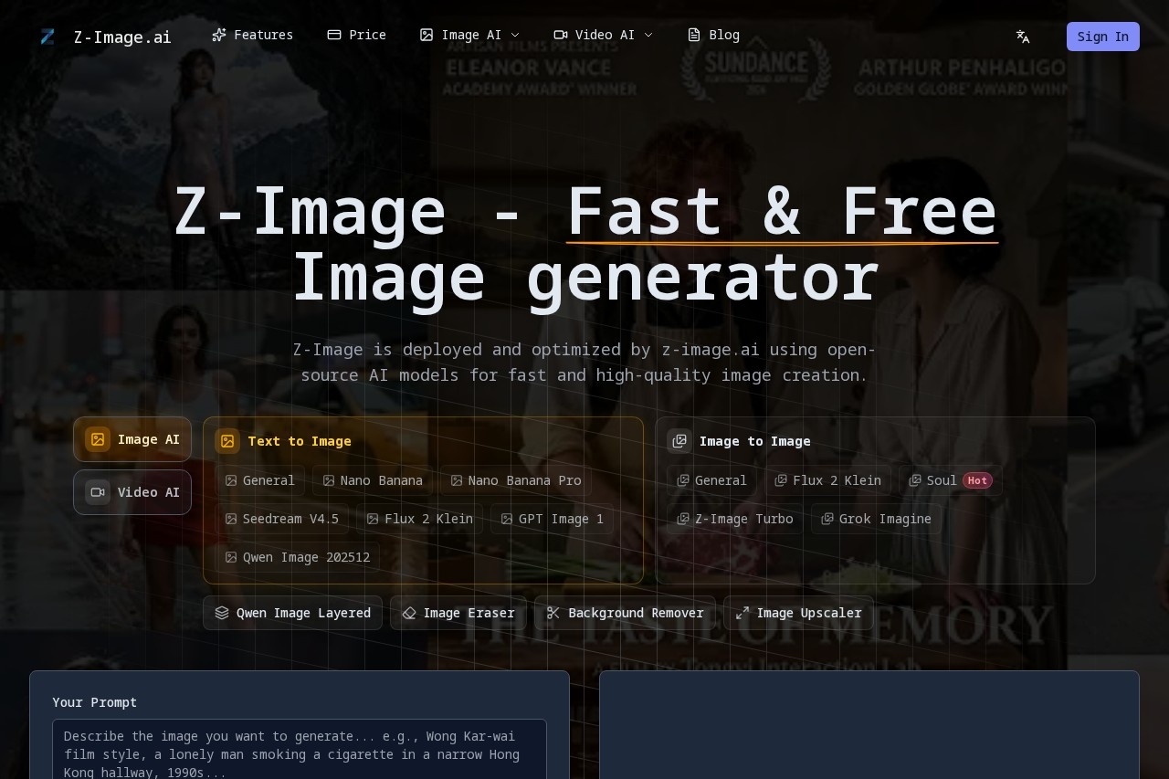Expand the Video AI navbar dropdown

605,35
